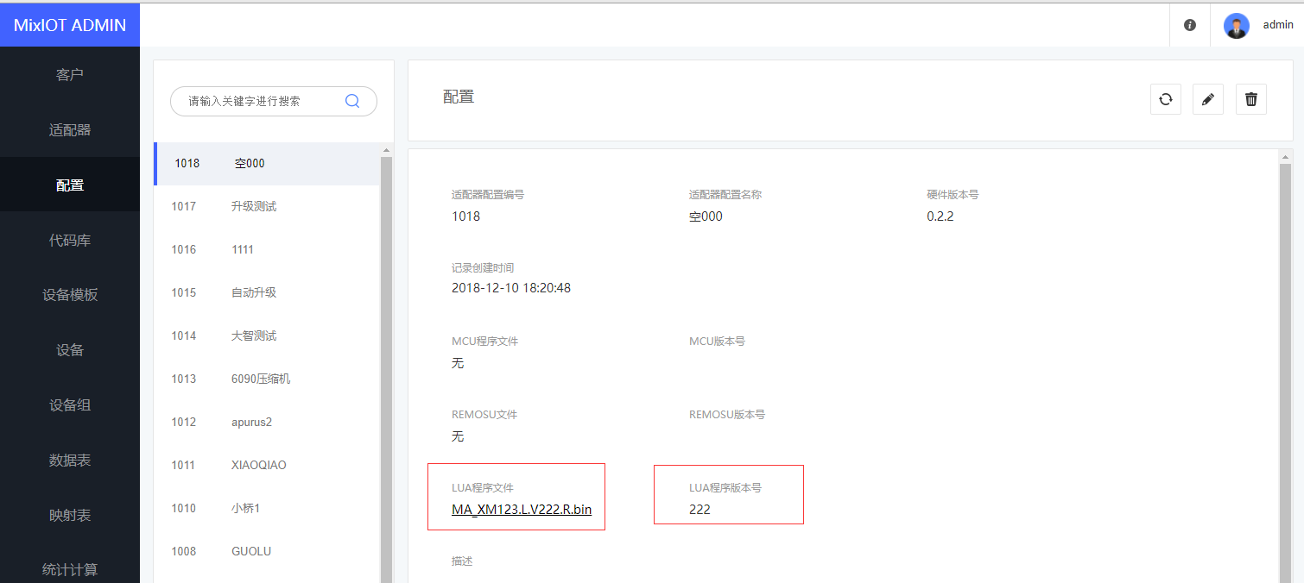Open the 设备模板 sidebar item
This screenshot has width=1304, height=583.
click(x=70, y=295)
